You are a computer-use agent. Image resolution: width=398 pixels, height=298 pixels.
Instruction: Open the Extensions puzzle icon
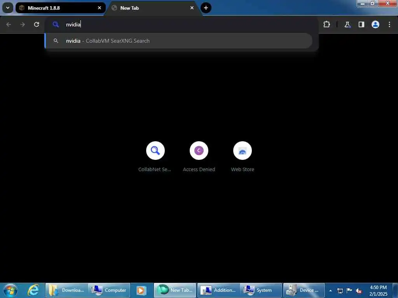326,24
